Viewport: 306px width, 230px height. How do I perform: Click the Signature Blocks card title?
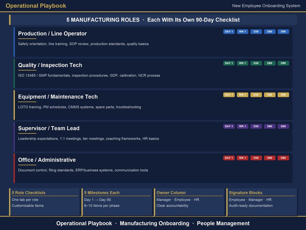(245, 193)
